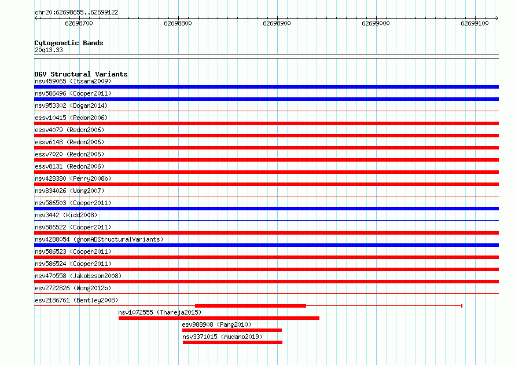Open the nsv470558 (Jakobsson2008) variant
Image resolution: width=515 pixels, height=365 pixels.
coord(78,276)
